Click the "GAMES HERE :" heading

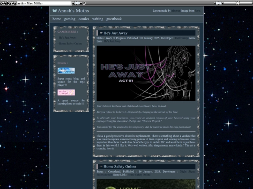point(67,32)
